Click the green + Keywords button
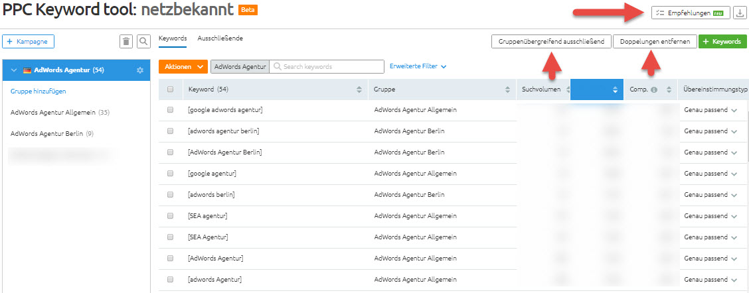The image size is (749, 293). pos(722,42)
